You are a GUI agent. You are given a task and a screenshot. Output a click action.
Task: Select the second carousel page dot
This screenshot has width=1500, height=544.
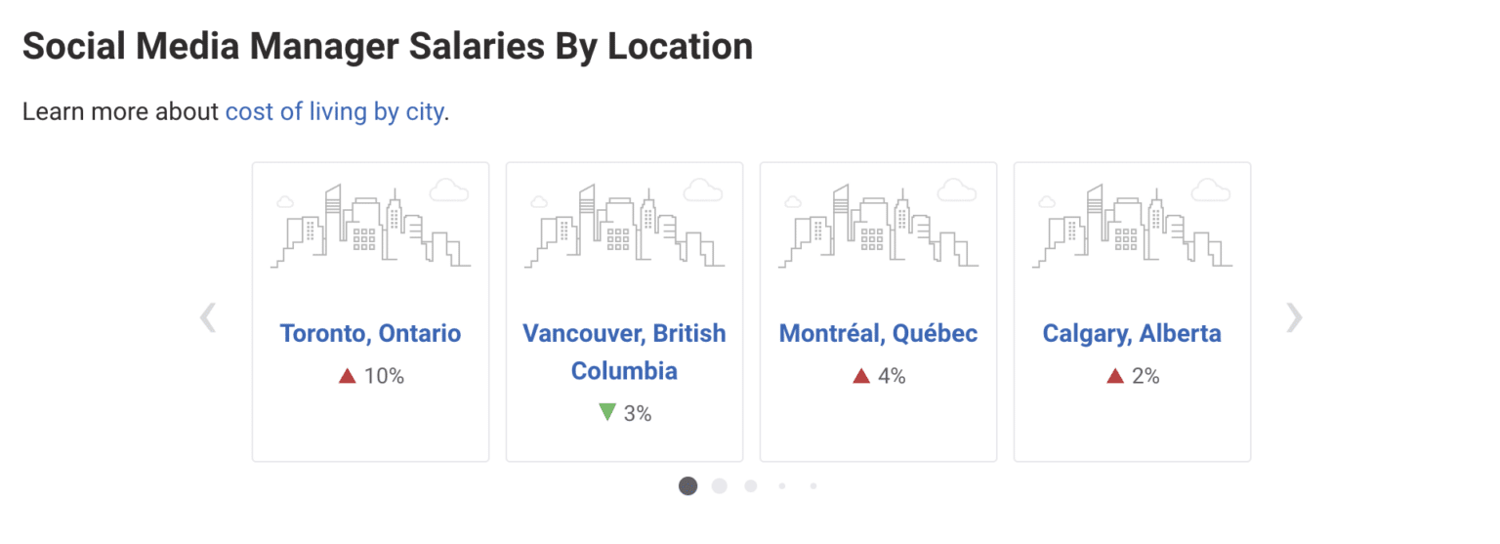tap(720, 485)
